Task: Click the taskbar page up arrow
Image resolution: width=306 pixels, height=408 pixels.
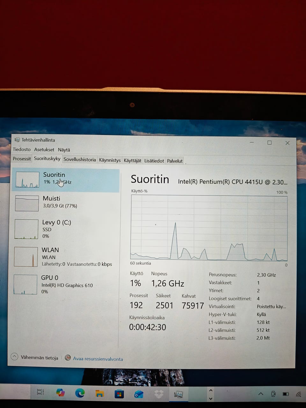Action: (x=210, y=390)
